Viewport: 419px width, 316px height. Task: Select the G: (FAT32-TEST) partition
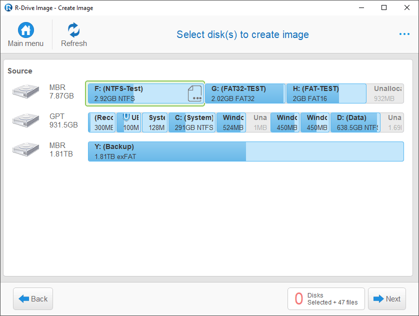coord(245,93)
